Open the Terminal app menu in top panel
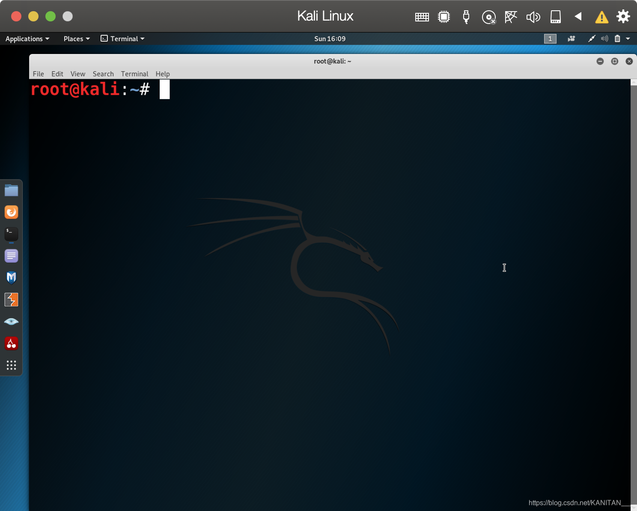The width and height of the screenshot is (637, 511). [x=122, y=39]
